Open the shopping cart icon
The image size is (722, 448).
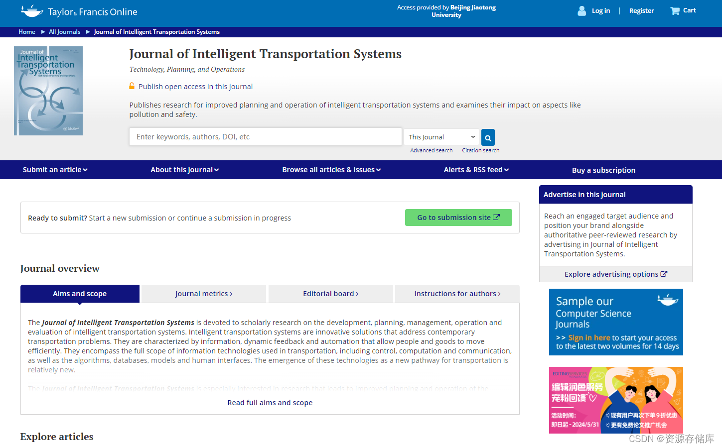(675, 10)
